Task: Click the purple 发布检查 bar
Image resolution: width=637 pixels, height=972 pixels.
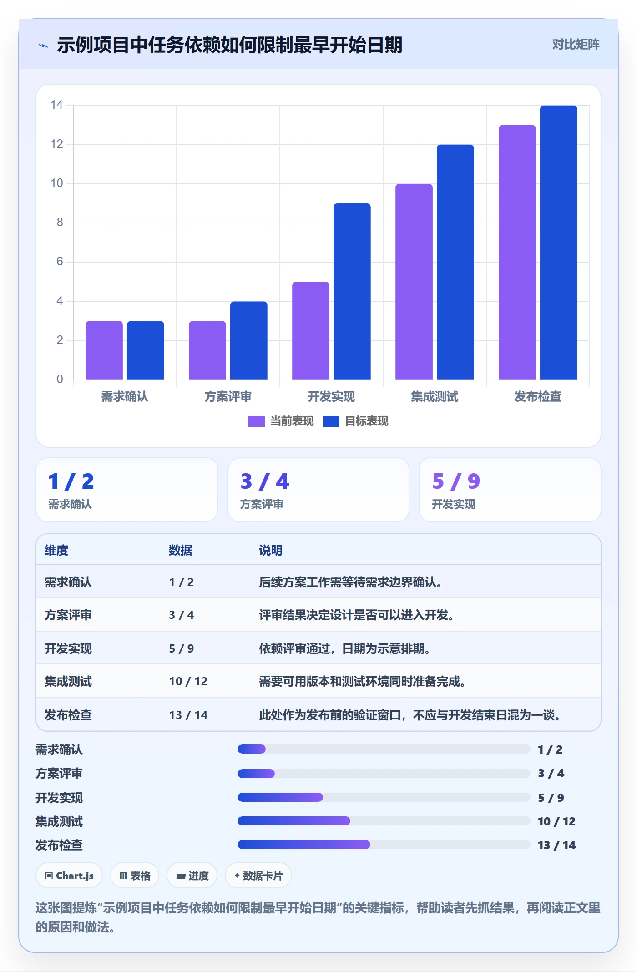Action: tap(517, 252)
